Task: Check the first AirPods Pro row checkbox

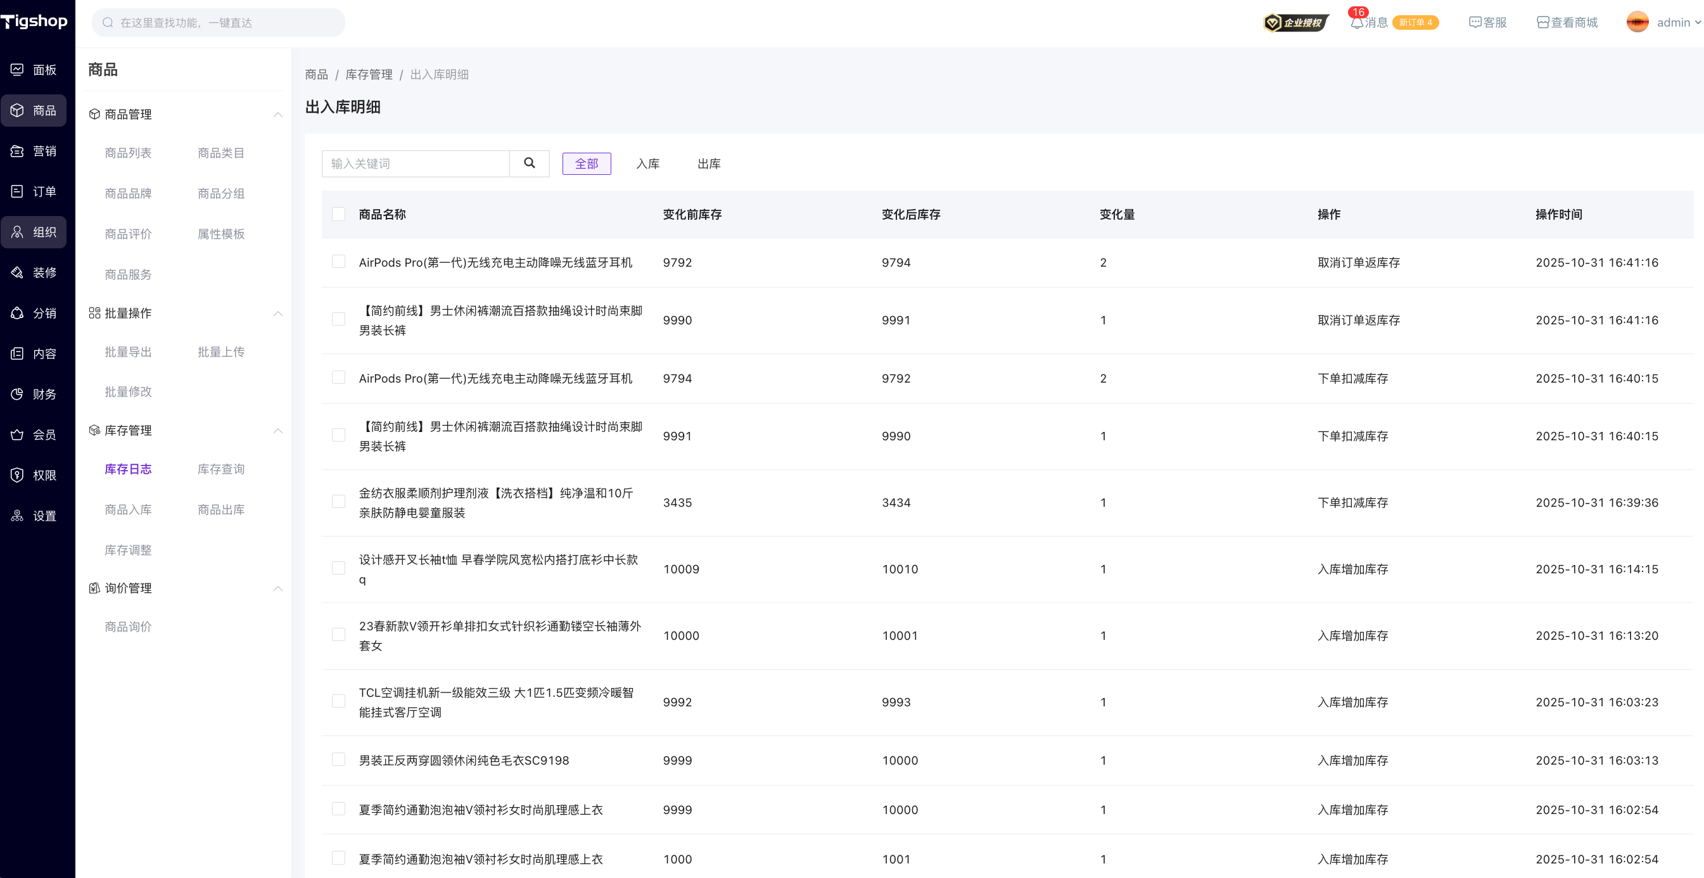Action: (339, 262)
